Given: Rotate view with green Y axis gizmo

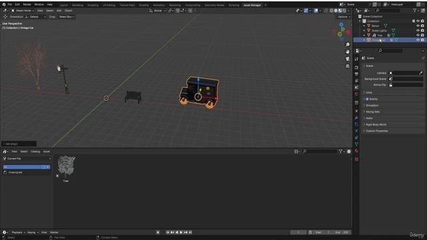Looking at the screenshot, I should 340,34.
